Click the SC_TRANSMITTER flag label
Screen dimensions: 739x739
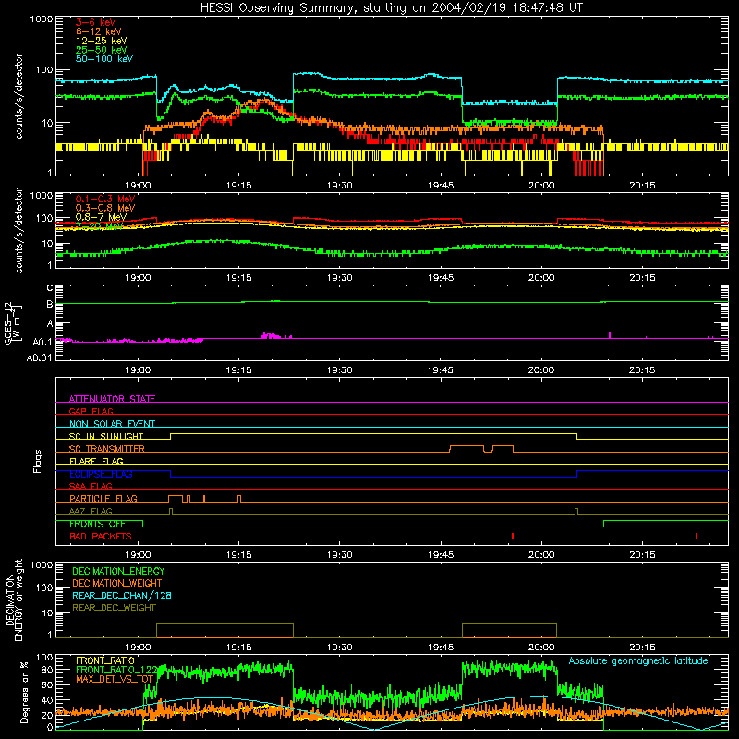coord(107,449)
